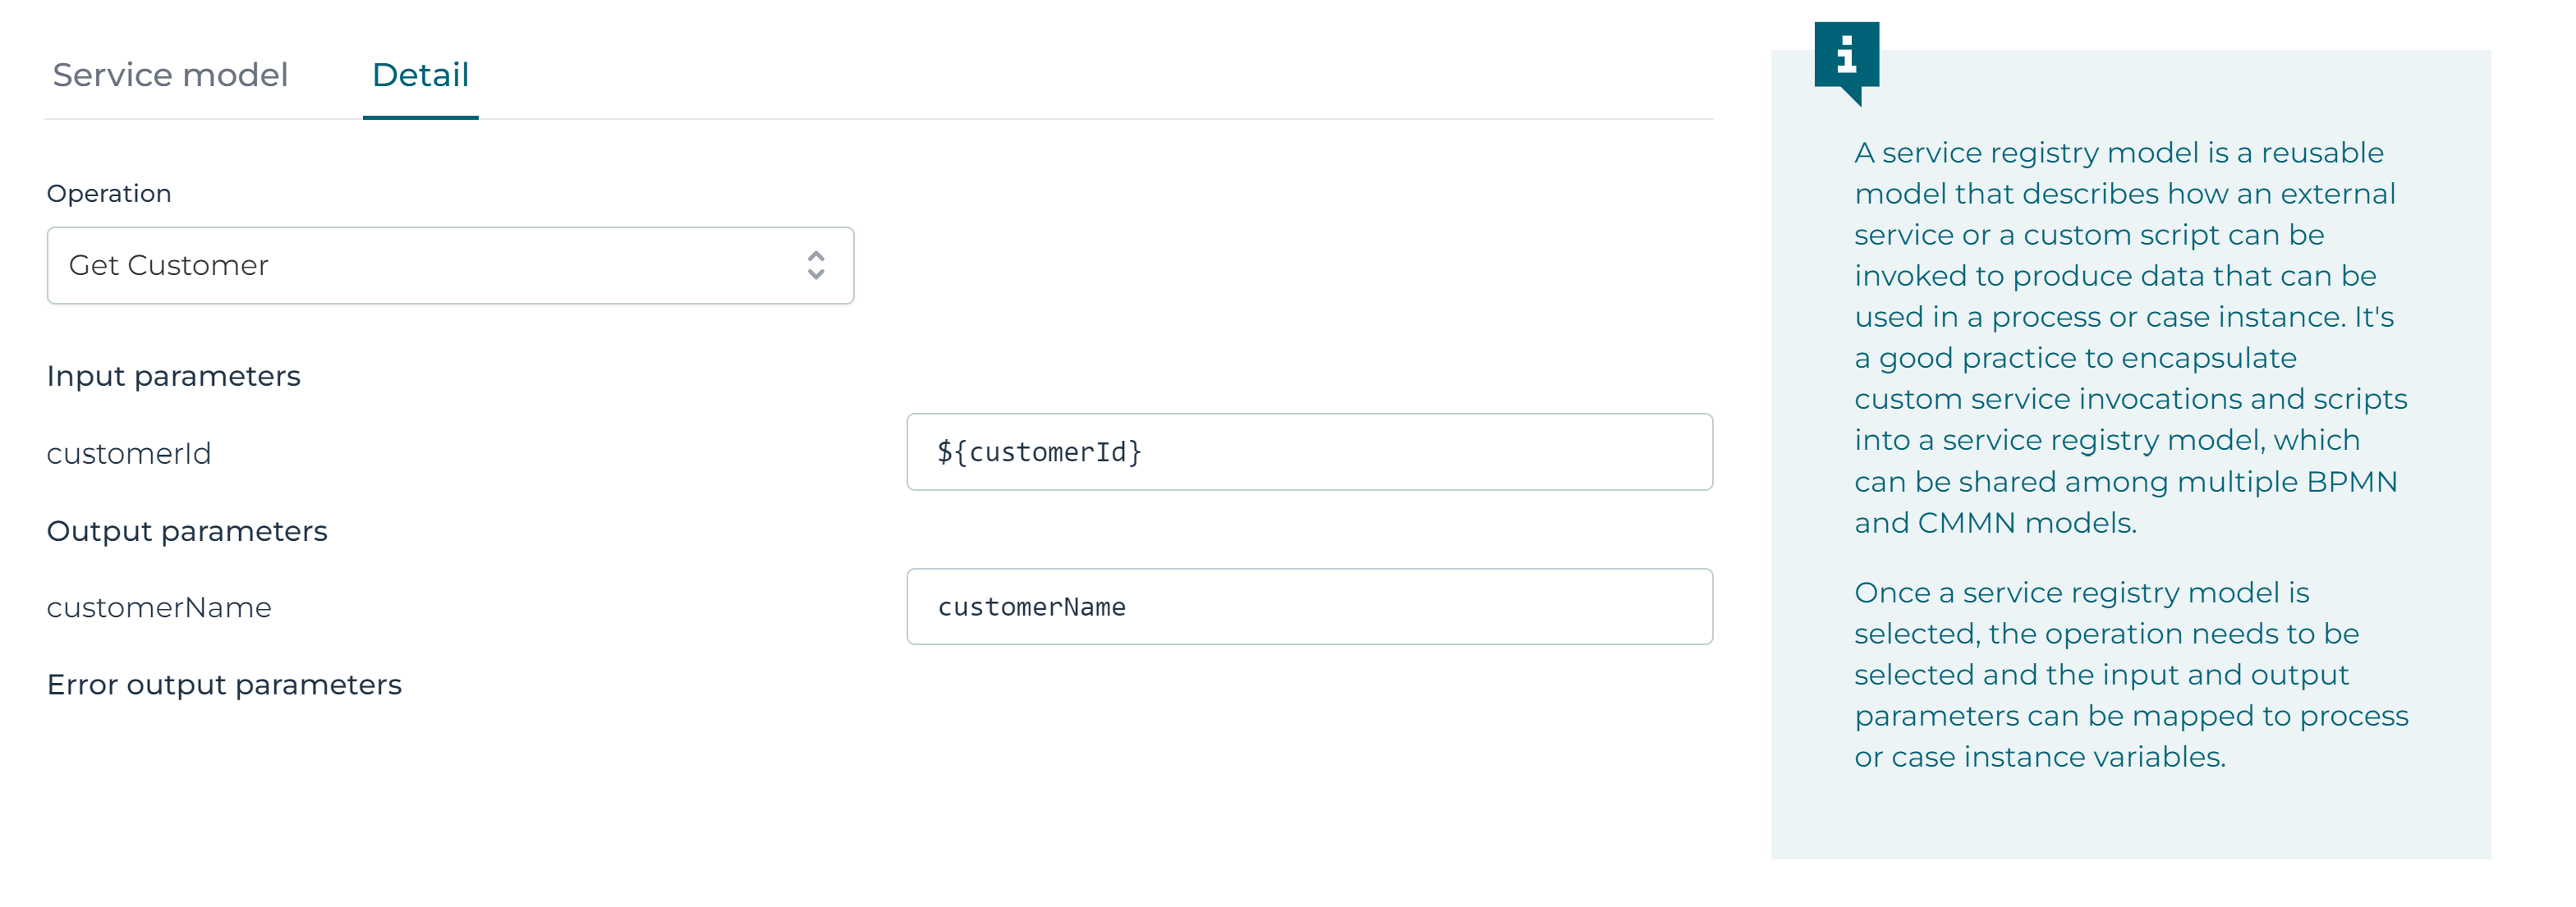This screenshot has height=907, width=2576.
Task: Click the Output parameters section header
Action: pyautogui.click(x=186, y=530)
